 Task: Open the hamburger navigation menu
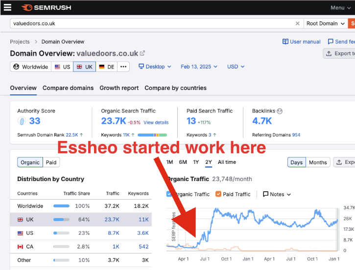pos(7,7)
